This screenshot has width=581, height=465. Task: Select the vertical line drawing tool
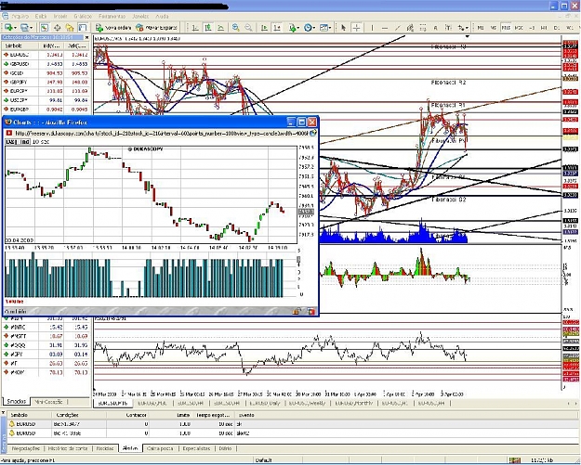(x=372, y=28)
